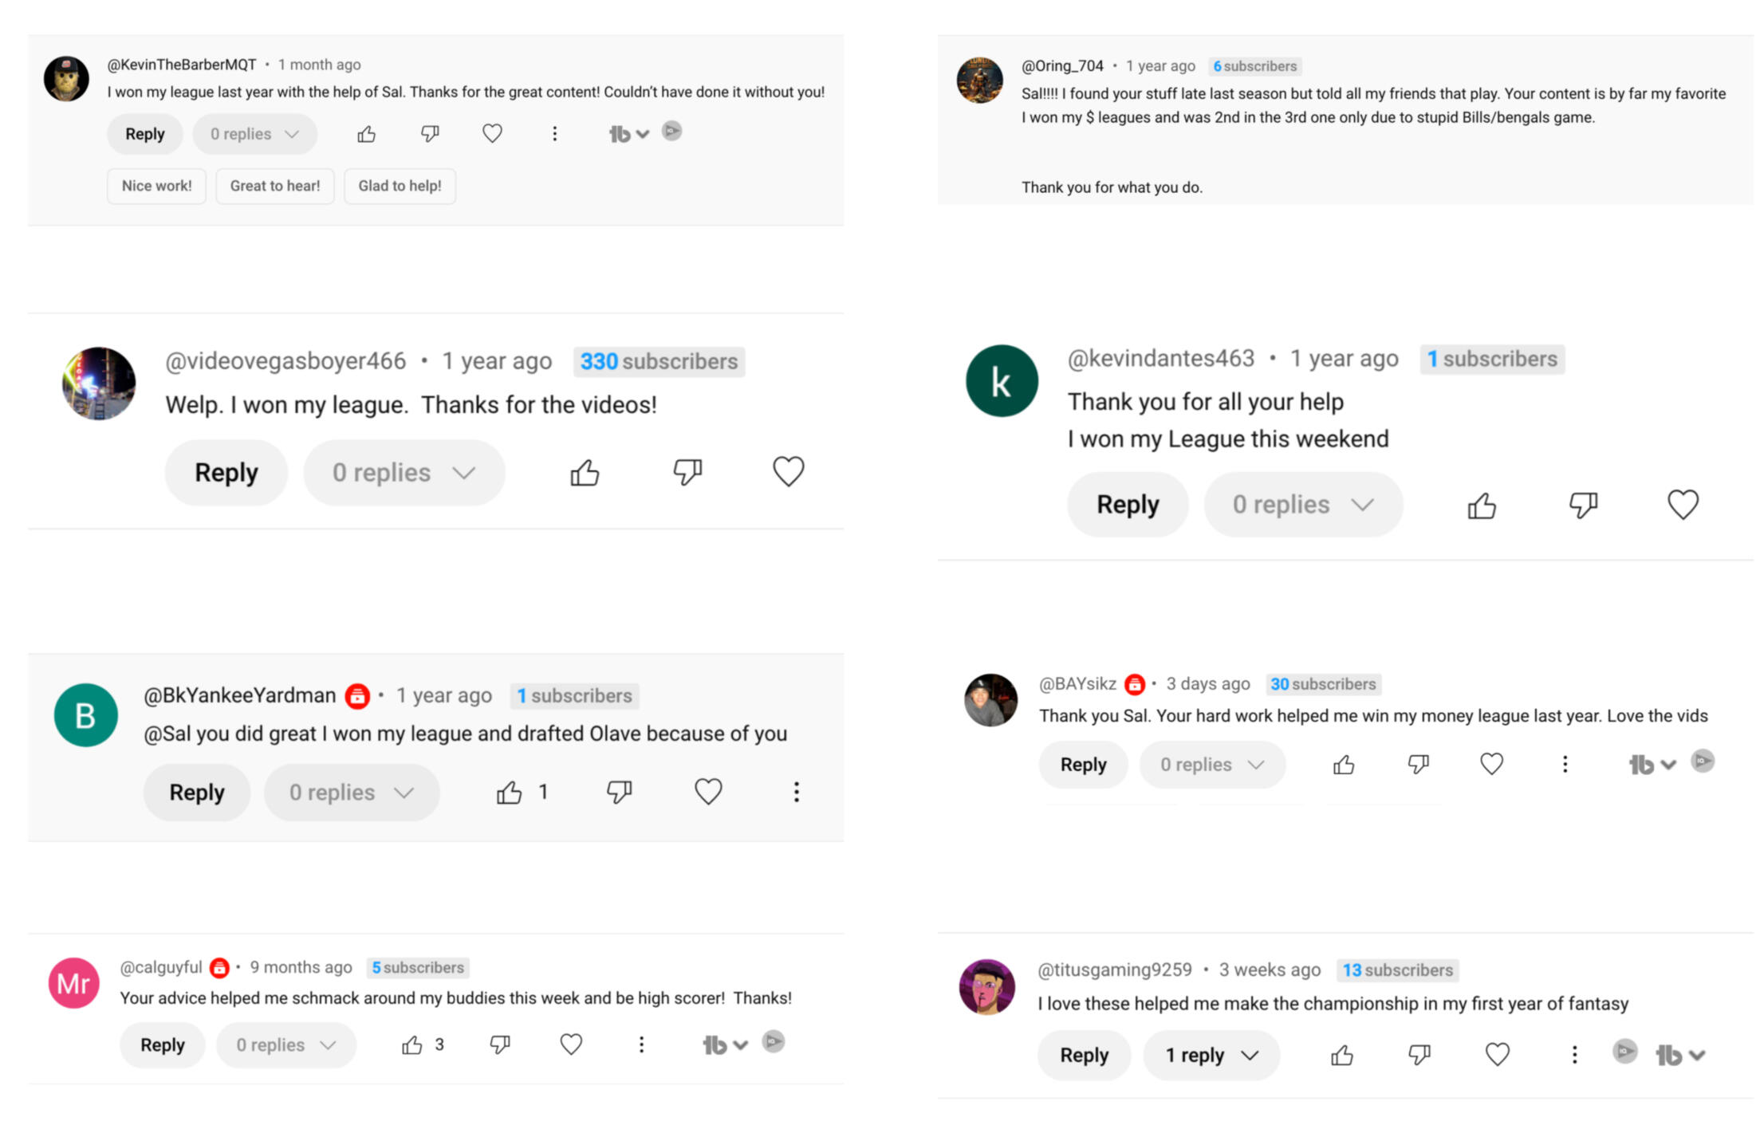
Task: Reply to the @calguyful comment
Action: click(162, 1045)
